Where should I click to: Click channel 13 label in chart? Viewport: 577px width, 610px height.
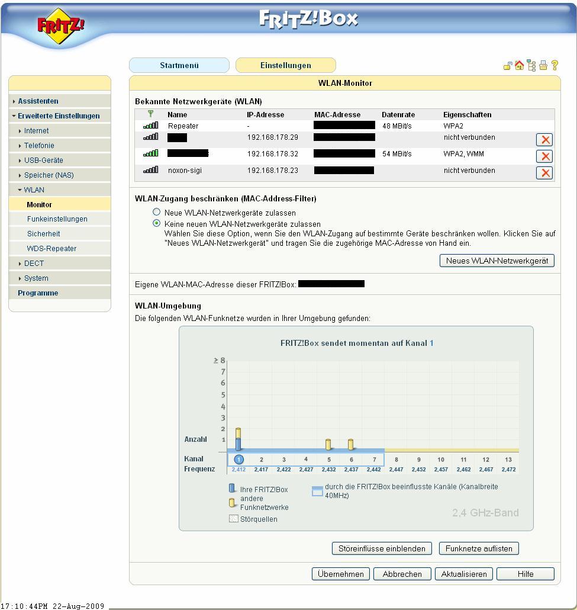[508, 460]
